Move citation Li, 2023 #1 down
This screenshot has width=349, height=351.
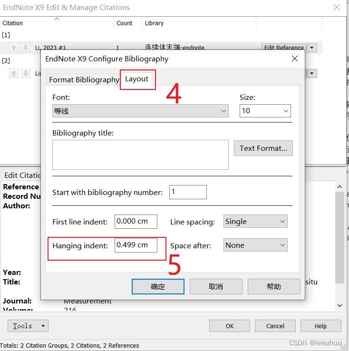pos(26,48)
